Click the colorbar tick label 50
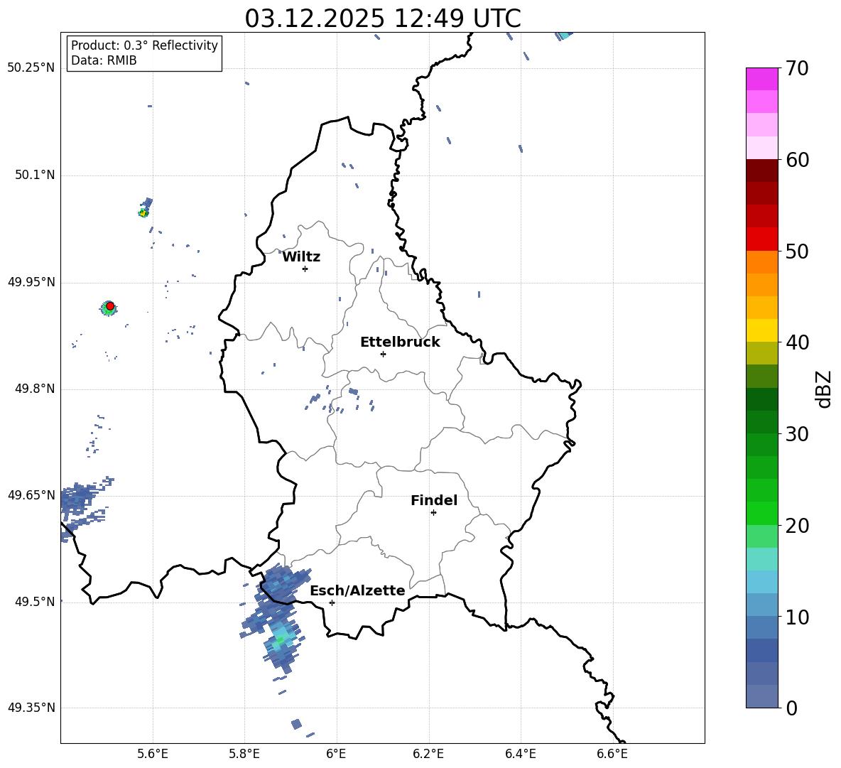Image resolution: width=841 pixels, height=768 pixels. [x=797, y=251]
